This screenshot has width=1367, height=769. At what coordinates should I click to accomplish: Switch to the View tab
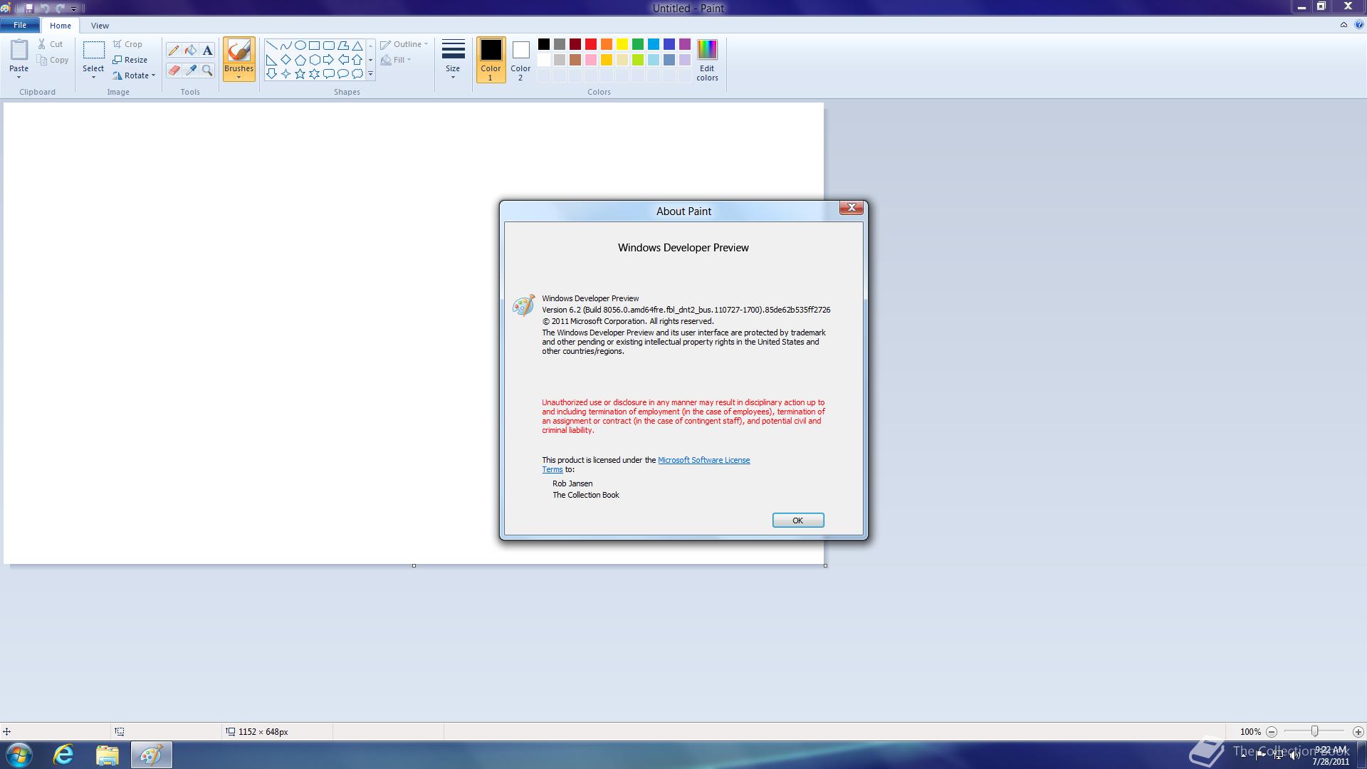point(100,26)
